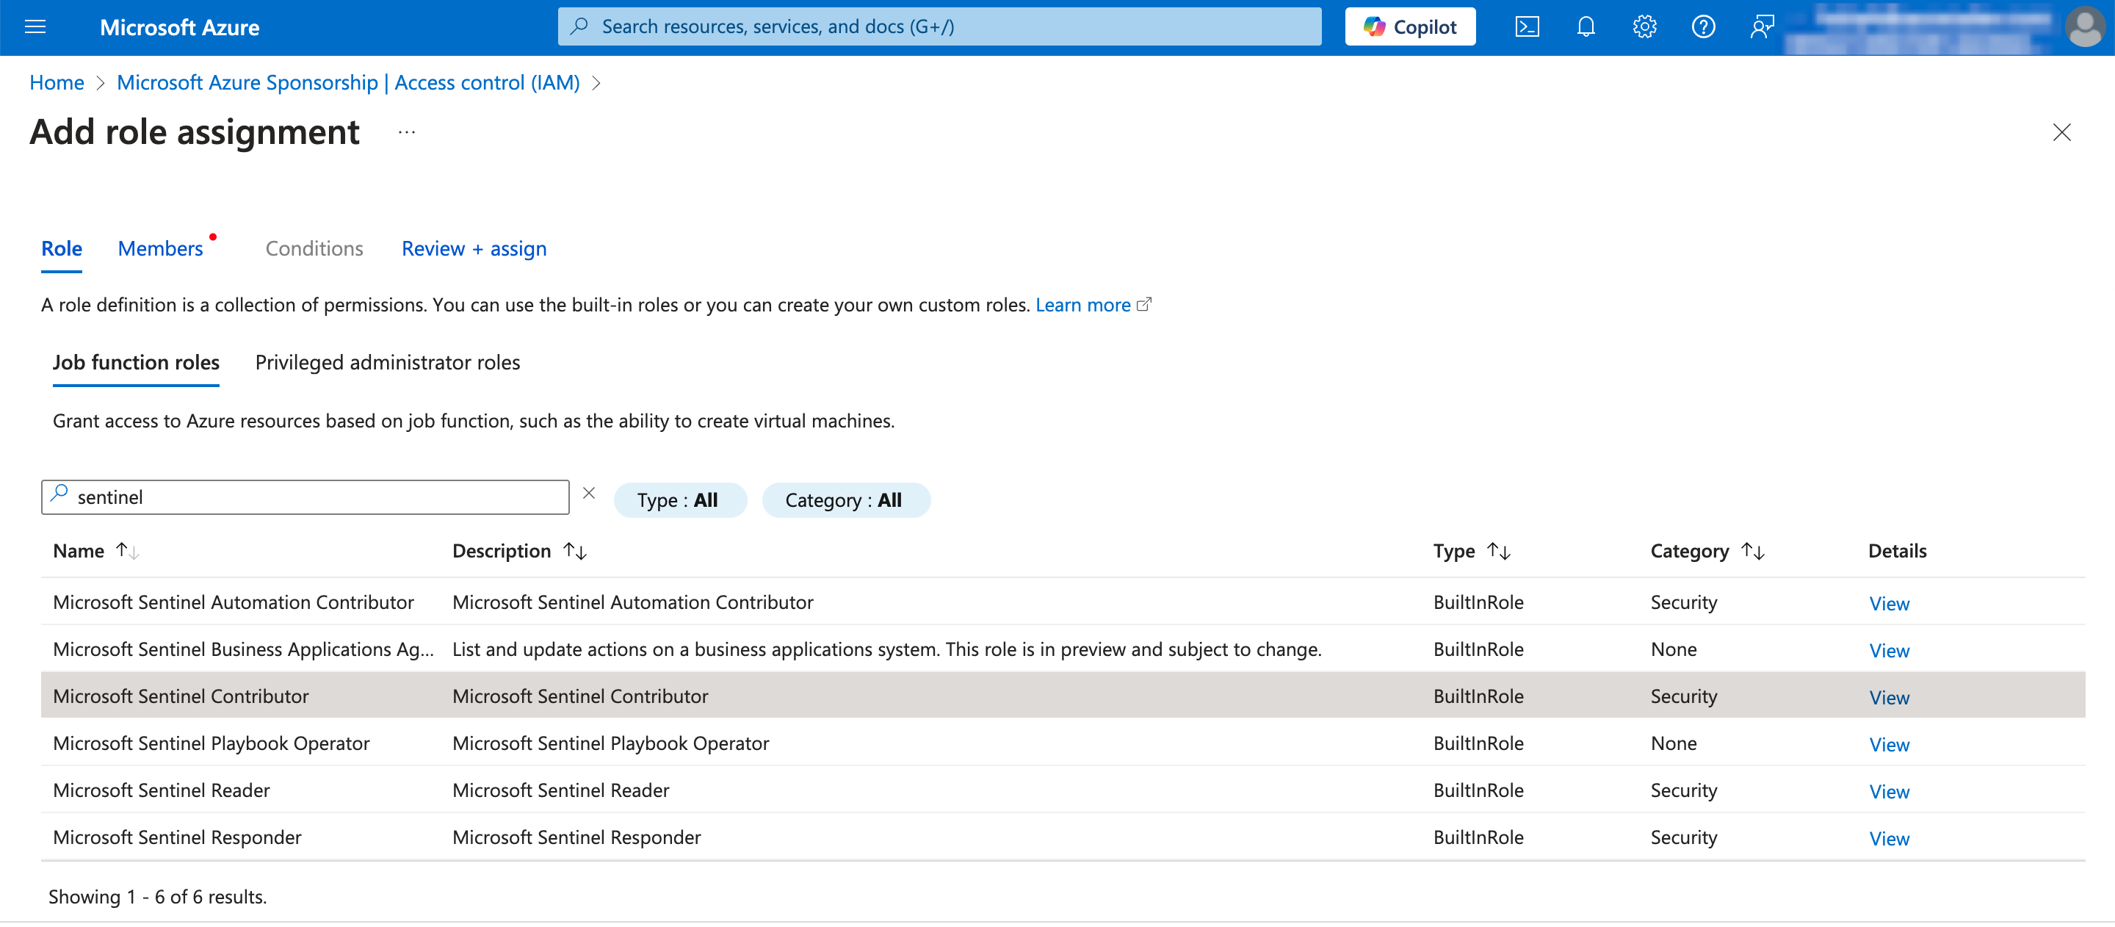Viewport: 2115px width, 927px height.
Task: Open the Type : All filter
Action: pyautogui.click(x=680, y=501)
